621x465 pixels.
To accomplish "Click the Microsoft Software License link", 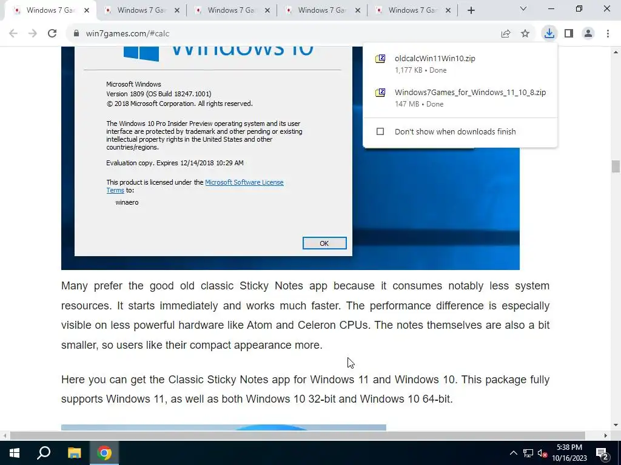I will [x=244, y=182].
